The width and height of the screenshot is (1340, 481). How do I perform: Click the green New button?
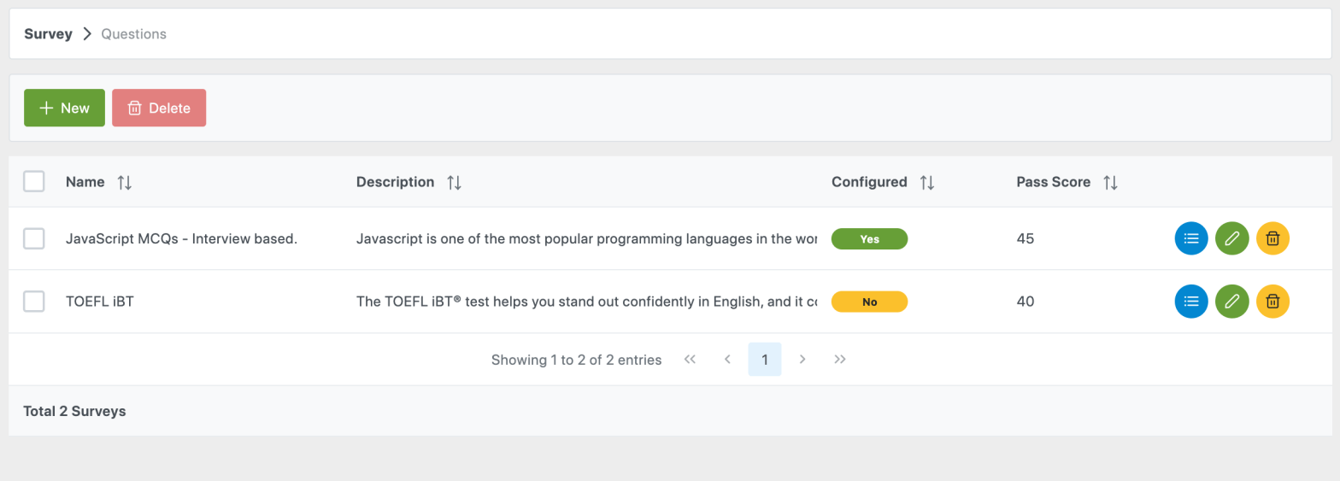64,108
